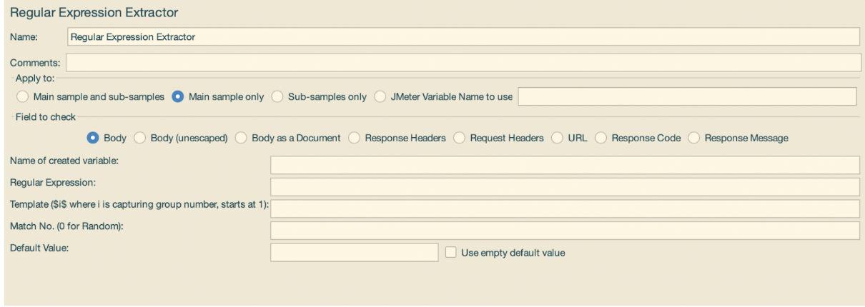Choose the 'URL' radio option
Image resolution: width=865 pixels, height=307 pixels.
[558, 138]
